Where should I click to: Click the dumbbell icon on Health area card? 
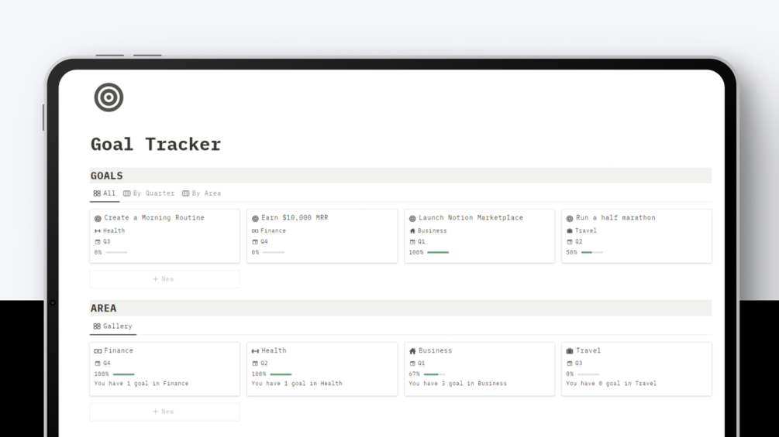point(255,351)
